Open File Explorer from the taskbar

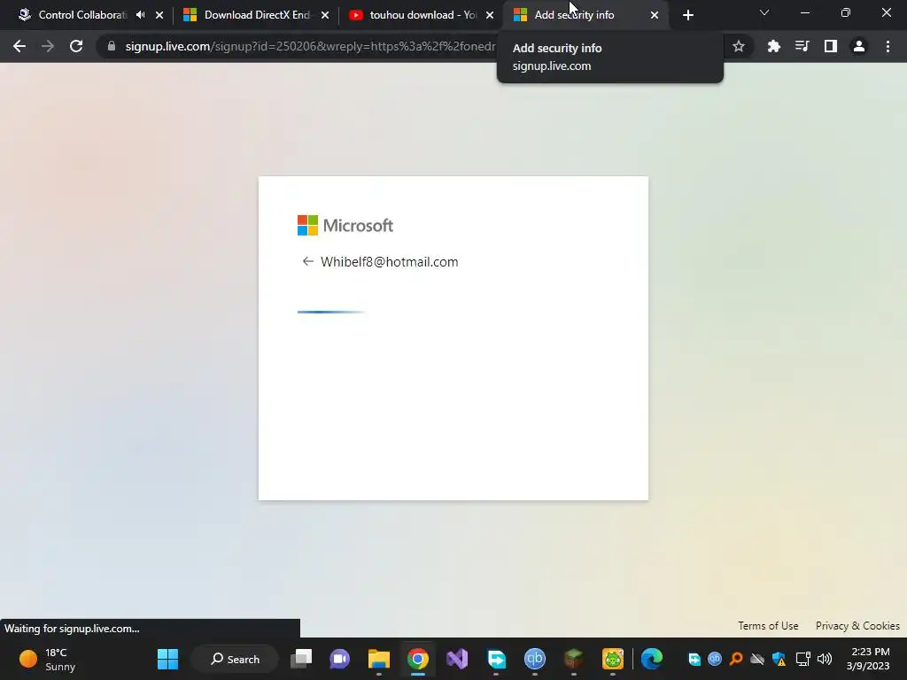pyautogui.click(x=379, y=659)
